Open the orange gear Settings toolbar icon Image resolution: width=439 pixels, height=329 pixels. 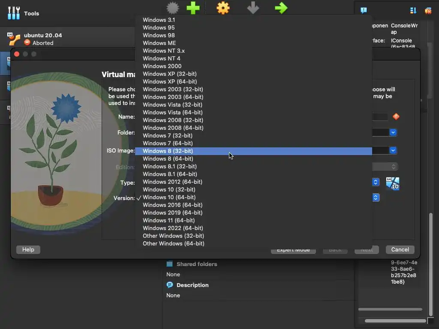[223, 8]
